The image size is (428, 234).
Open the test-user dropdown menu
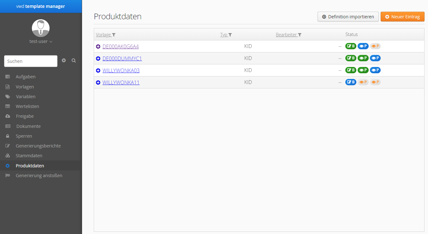point(41,41)
